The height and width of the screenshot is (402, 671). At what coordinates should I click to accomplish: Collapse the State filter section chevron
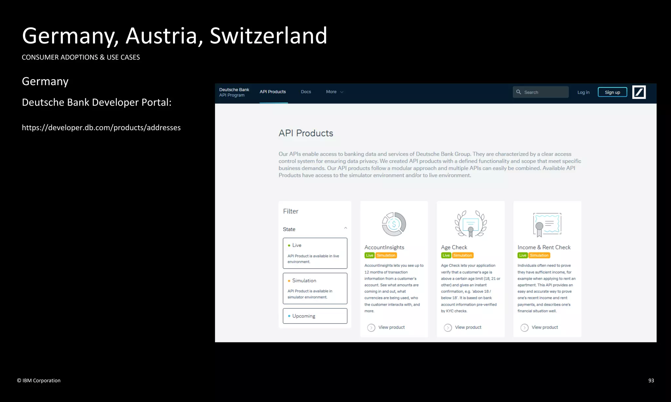[345, 228]
